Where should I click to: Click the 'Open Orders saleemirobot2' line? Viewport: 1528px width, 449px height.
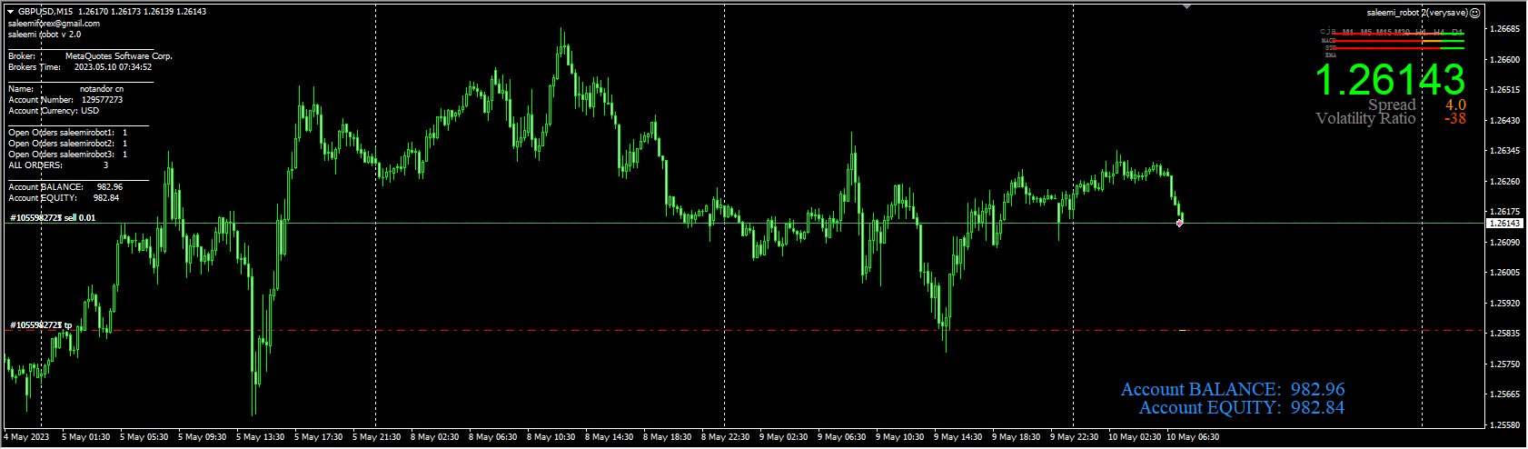67,144
